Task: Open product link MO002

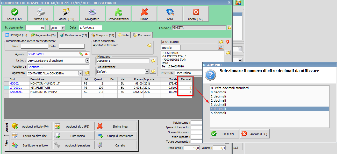Action: point(14,83)
